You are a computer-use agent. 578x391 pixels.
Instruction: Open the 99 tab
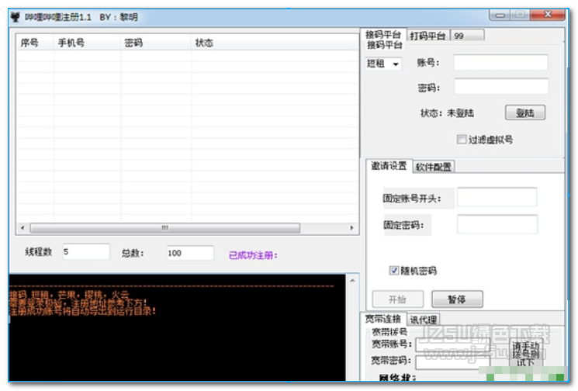[x=467, y=36]
